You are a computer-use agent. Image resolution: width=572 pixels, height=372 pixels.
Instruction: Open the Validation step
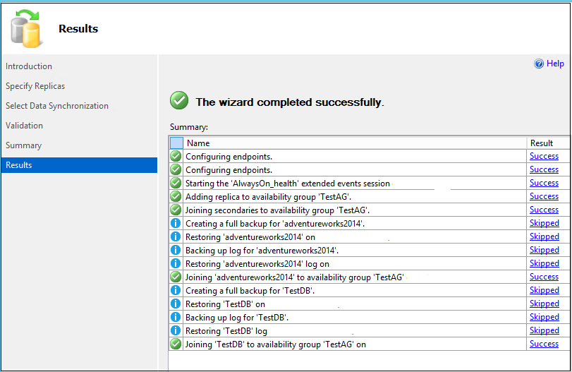(x=24, y=126)
